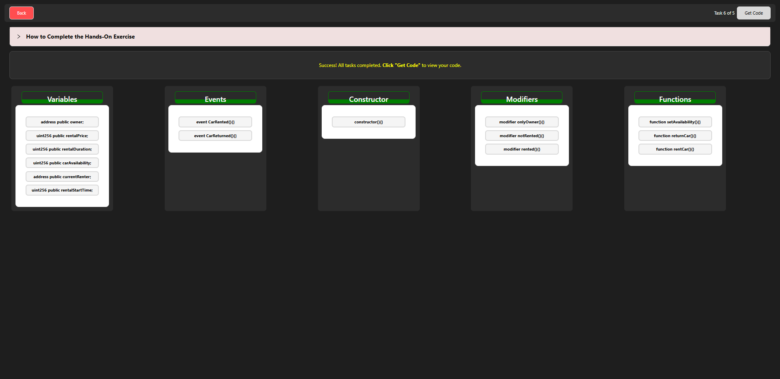
Task: Select the Variables column header
Action: tap(62, 98)
